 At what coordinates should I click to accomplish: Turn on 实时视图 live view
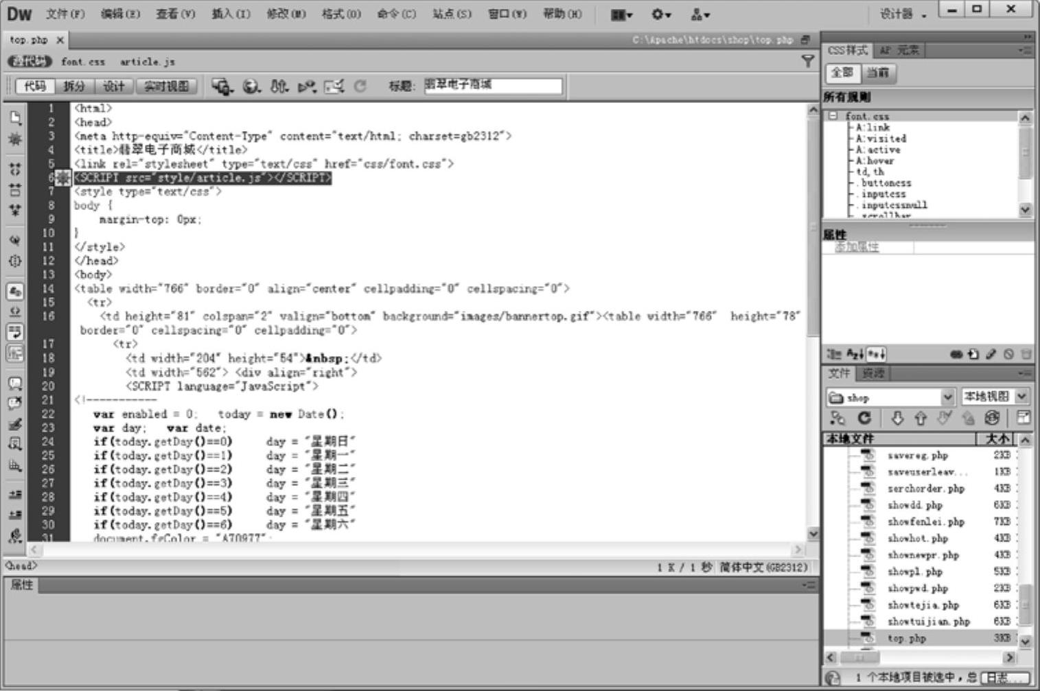166,86
